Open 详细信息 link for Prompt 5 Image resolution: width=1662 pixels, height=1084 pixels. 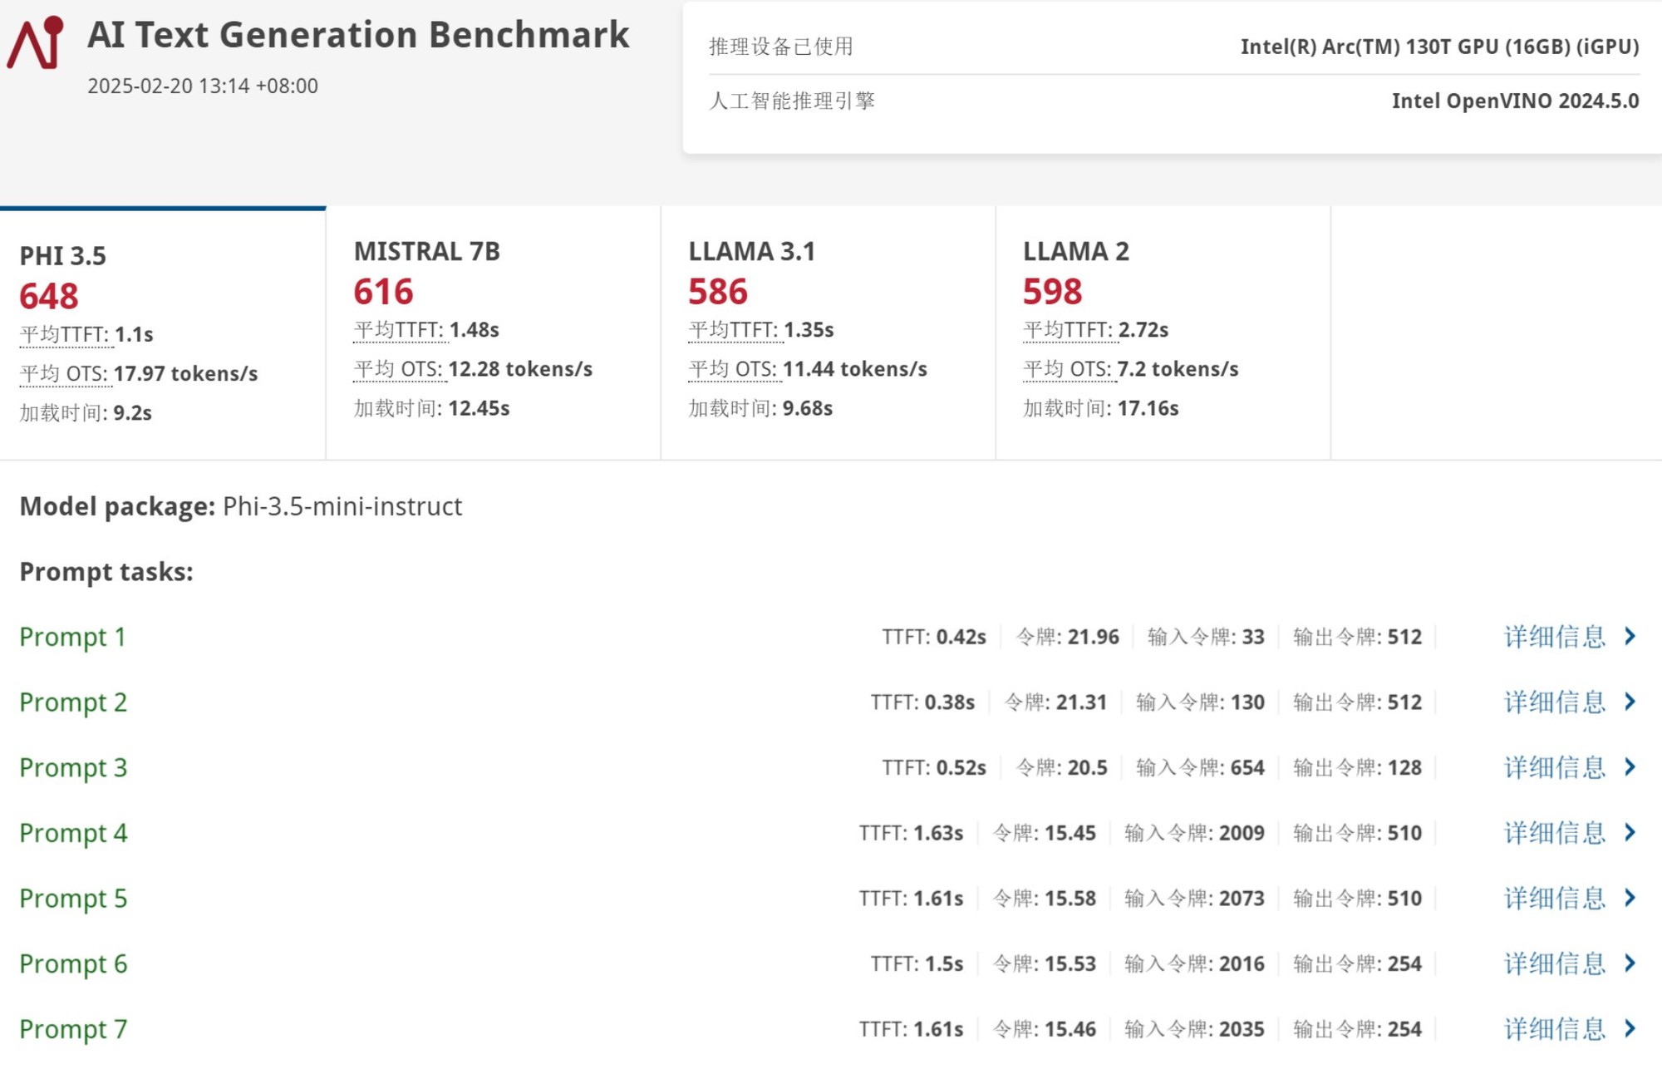[x=1554, y=899]
